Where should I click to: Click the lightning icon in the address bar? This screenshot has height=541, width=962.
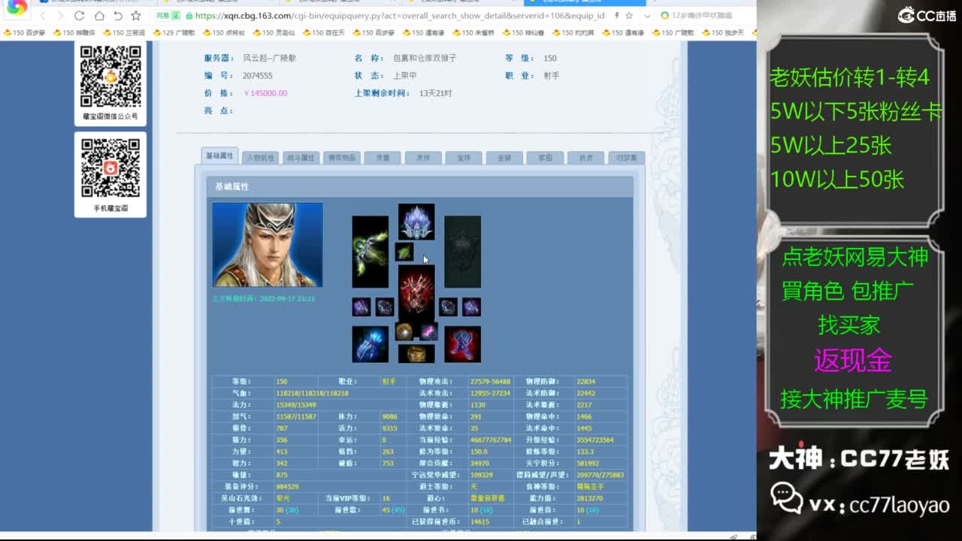tap(616, 16)
